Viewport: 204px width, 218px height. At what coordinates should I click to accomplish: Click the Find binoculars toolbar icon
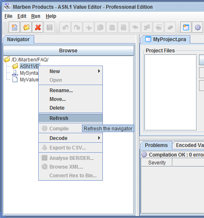coord(135,27)
